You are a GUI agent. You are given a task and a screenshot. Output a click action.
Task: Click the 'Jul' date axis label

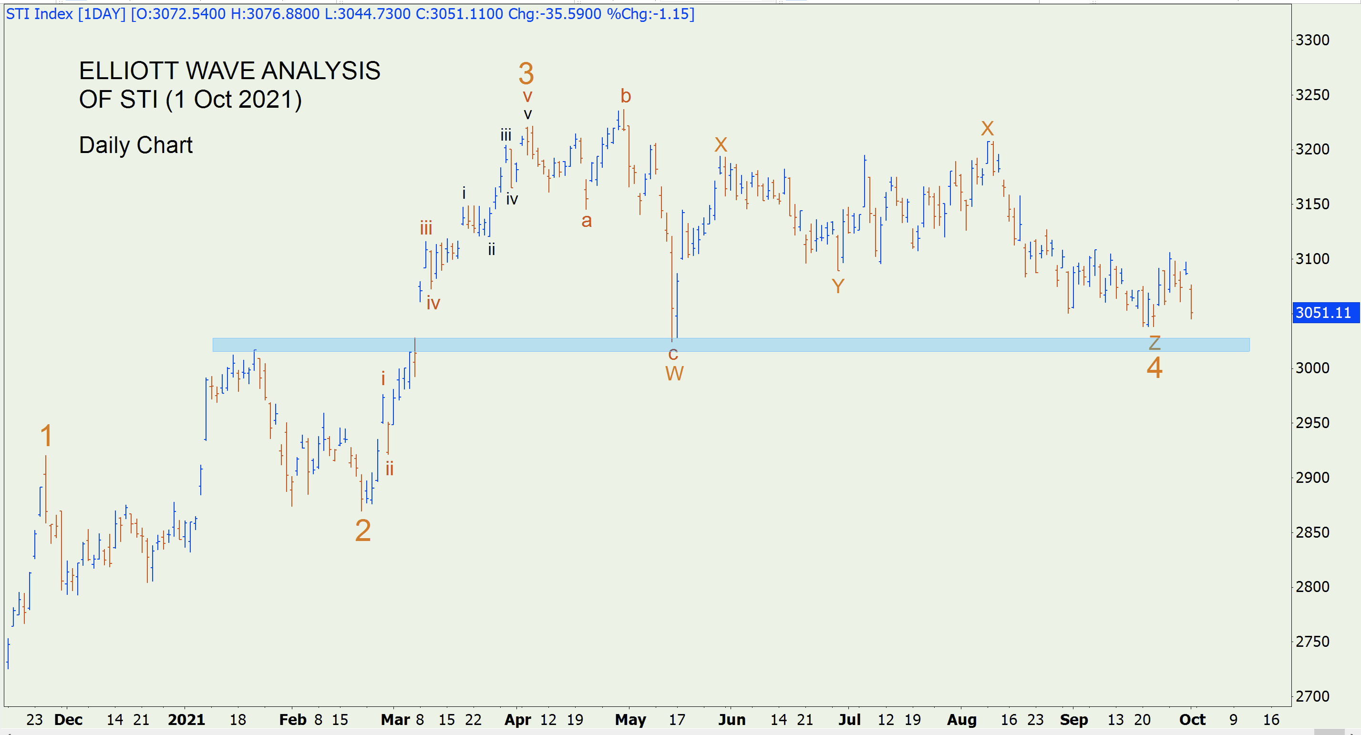tap(850, 720)
